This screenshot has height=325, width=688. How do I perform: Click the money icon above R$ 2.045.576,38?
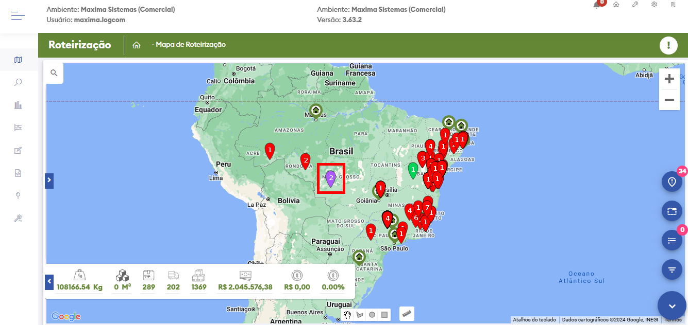click(245, 275)
